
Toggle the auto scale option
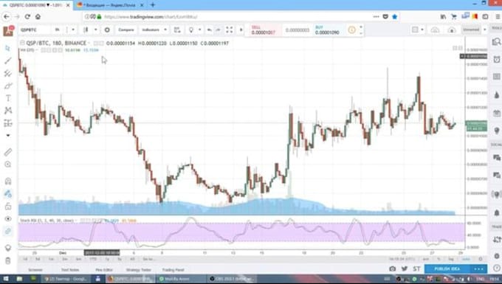pyautogui.click(x=466, y=259)
